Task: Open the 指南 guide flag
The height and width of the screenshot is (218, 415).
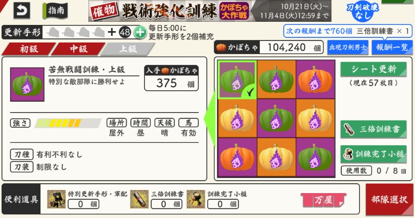Action: 55,10
